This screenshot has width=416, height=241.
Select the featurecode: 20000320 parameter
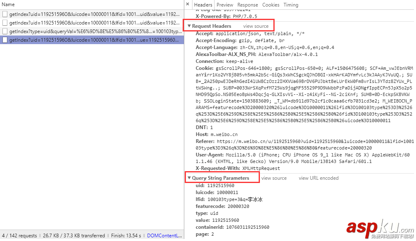[222, 206]
